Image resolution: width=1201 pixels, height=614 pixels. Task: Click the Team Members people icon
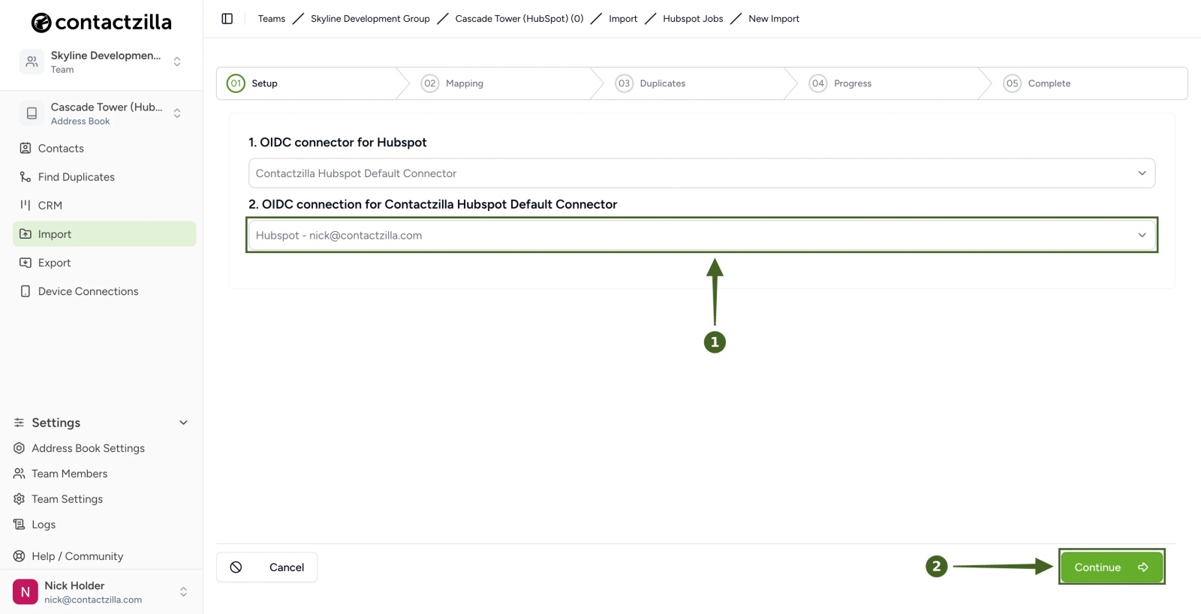pyautogui.click(x=20, y=474)
